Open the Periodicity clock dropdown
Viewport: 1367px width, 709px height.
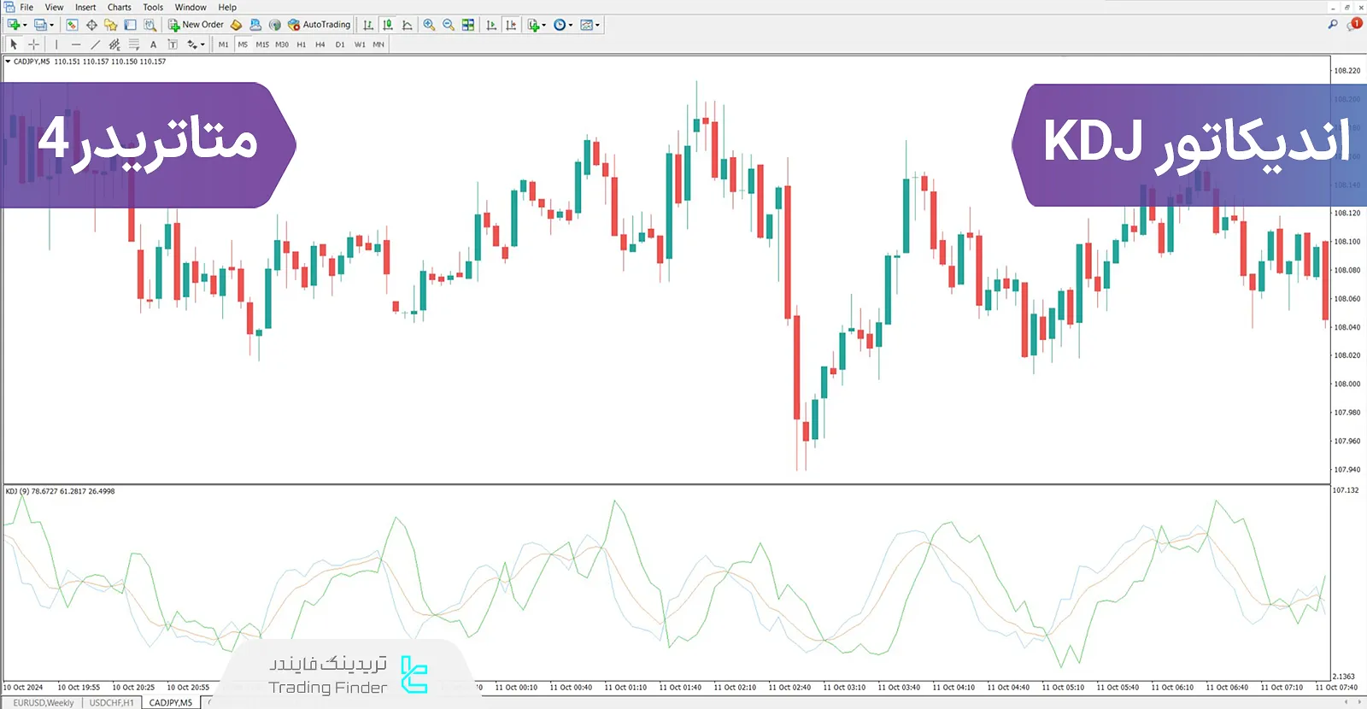pyautogui.click(x=571, y=25)
